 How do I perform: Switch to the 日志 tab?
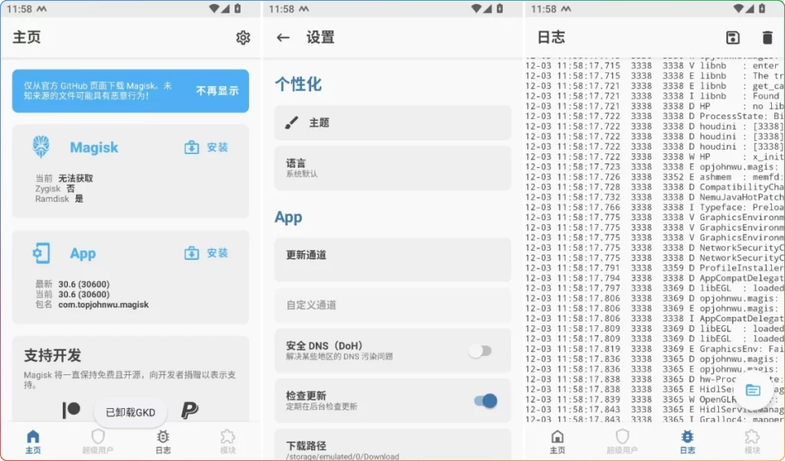point(163,440)
